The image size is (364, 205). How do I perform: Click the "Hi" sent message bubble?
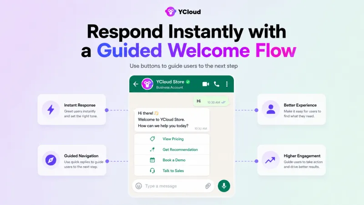click(211, 102)
